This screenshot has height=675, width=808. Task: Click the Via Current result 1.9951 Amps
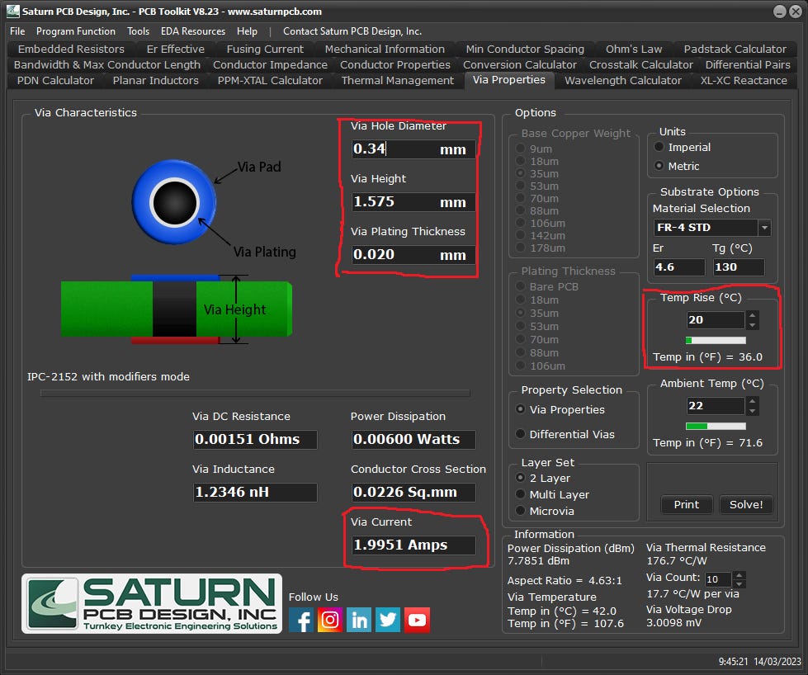tap(413, 545)
